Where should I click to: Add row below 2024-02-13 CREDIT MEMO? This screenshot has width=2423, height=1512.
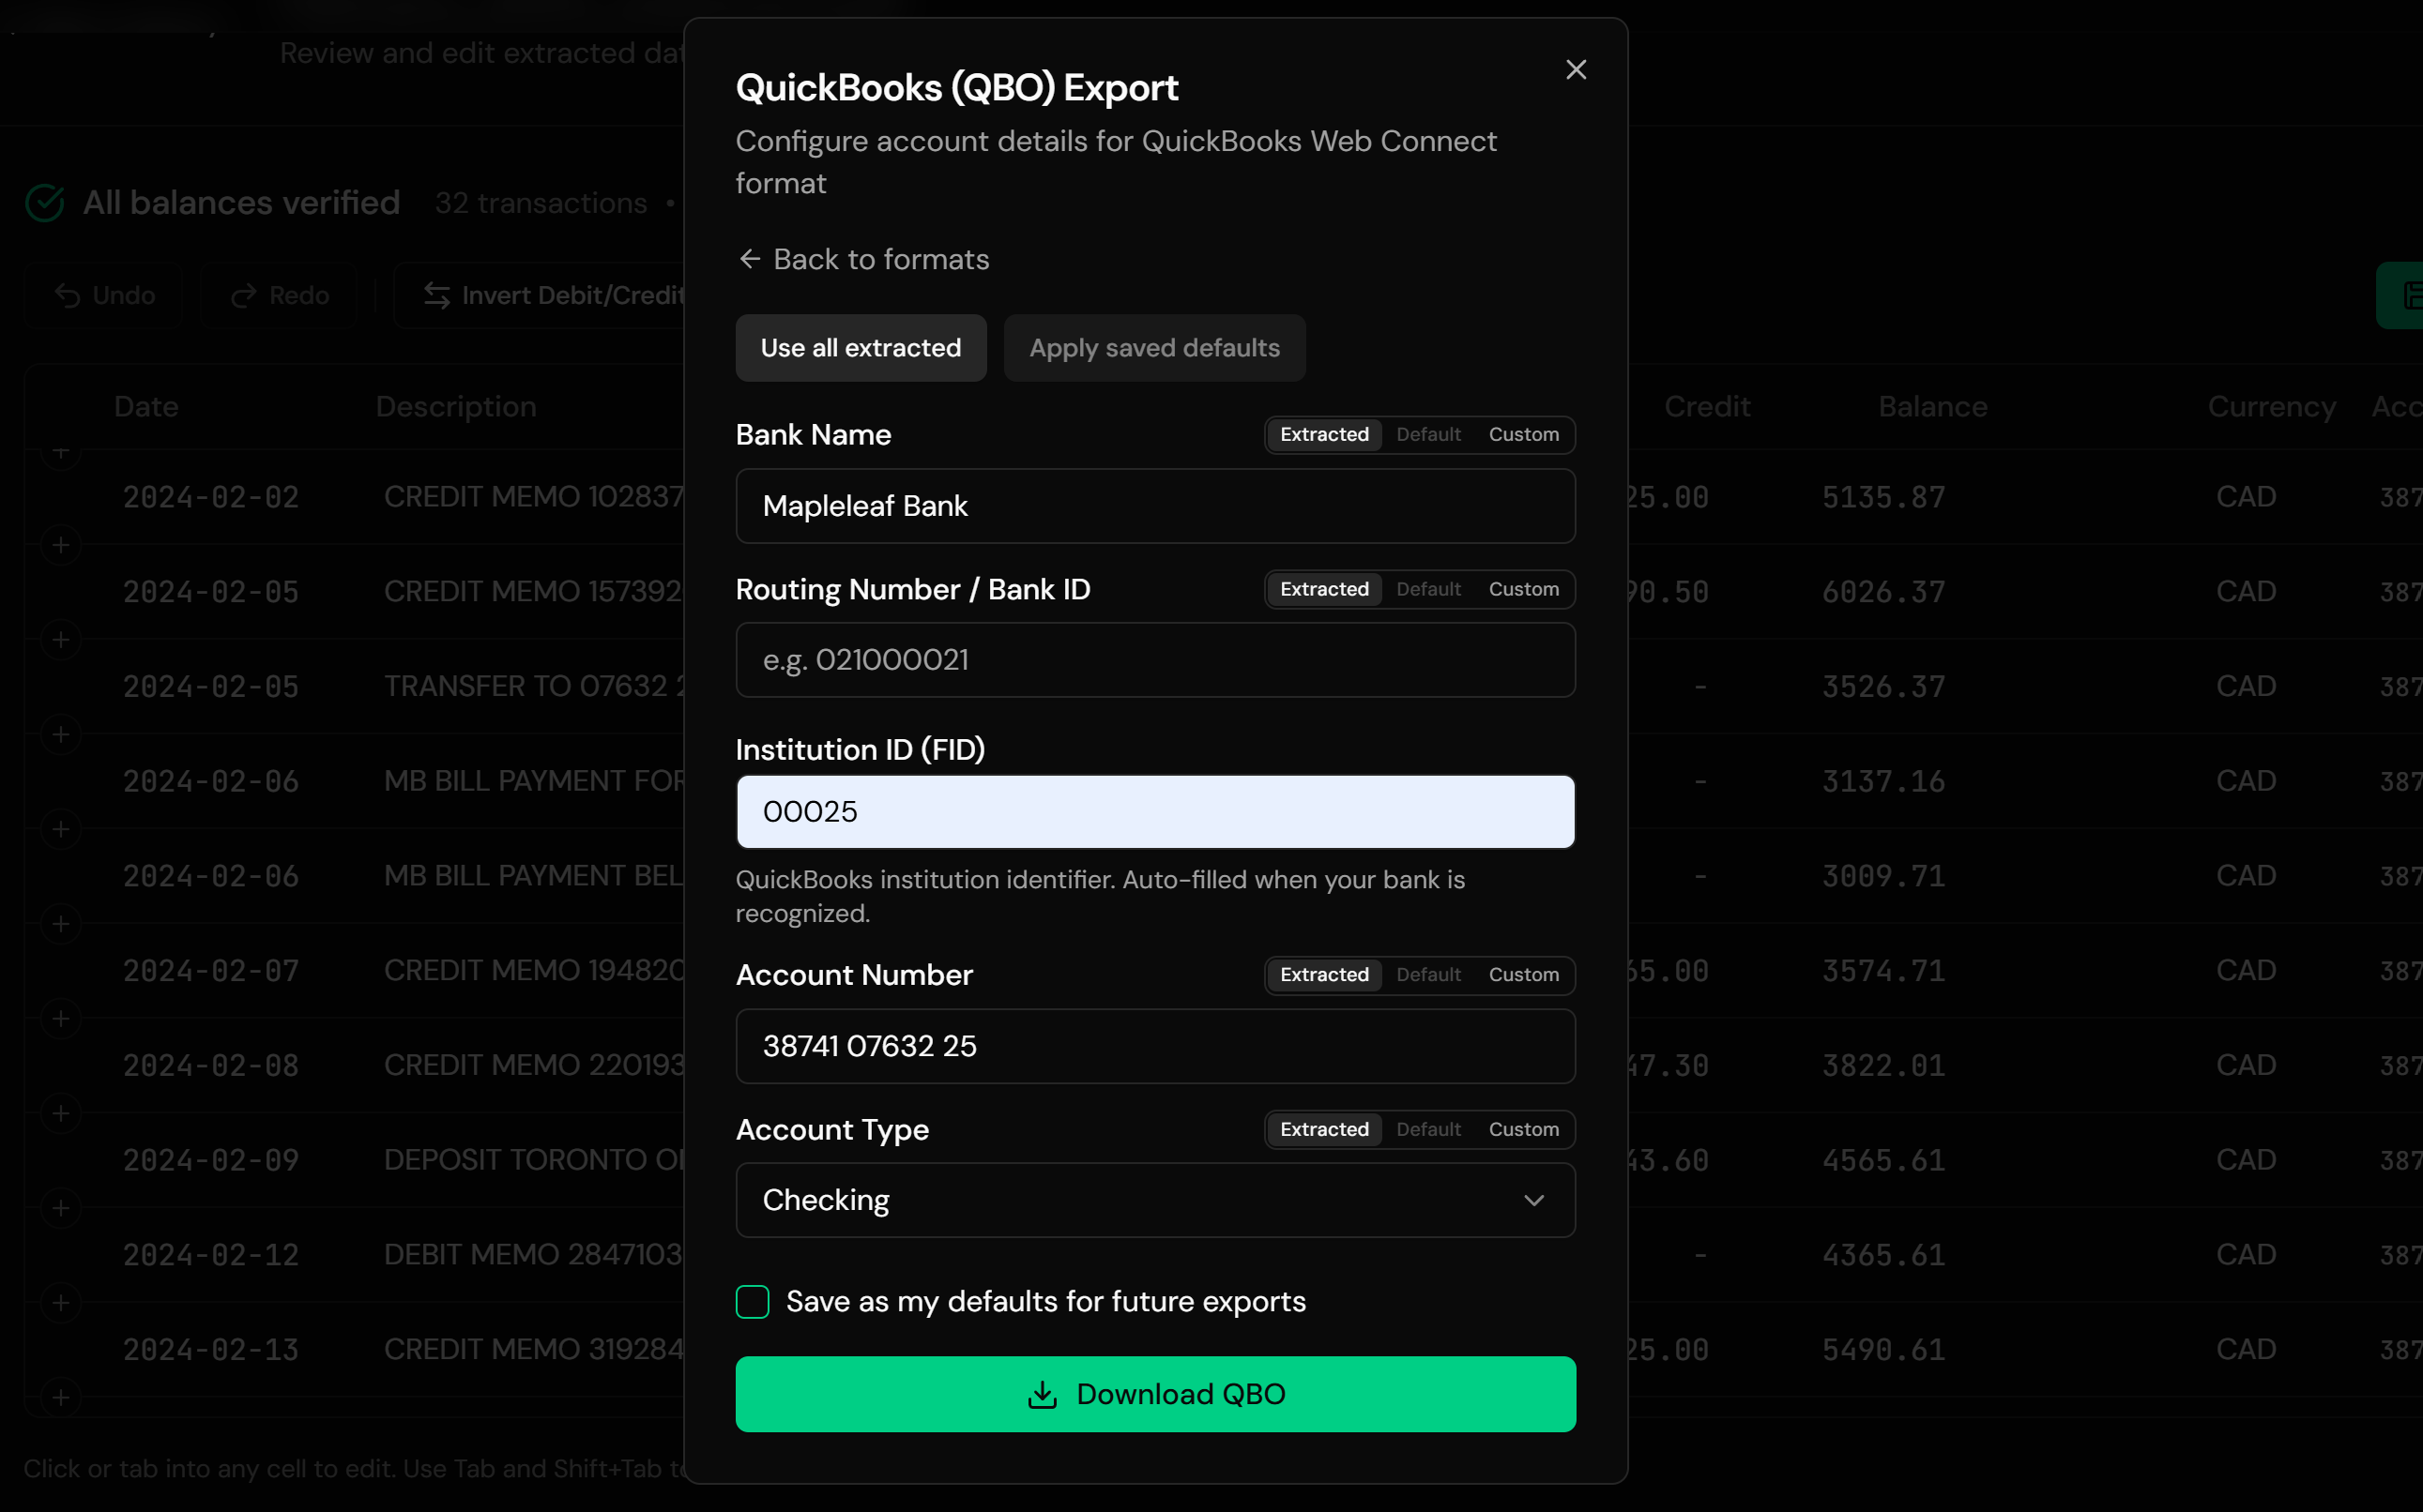coord(61,1397)
